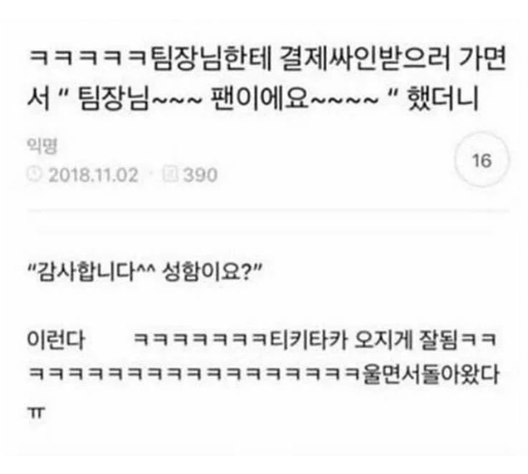Click the view count number 390
The width and height of the screenshot is (528, 474).
200,175
